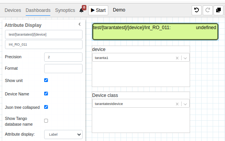Switch to the Devices tab
The width and height of the screenshot is (225, 141).
(13, 10)
